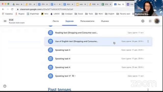Click Russian state exam subtitle
Screen dimensions: 163x92
point(17,23)
